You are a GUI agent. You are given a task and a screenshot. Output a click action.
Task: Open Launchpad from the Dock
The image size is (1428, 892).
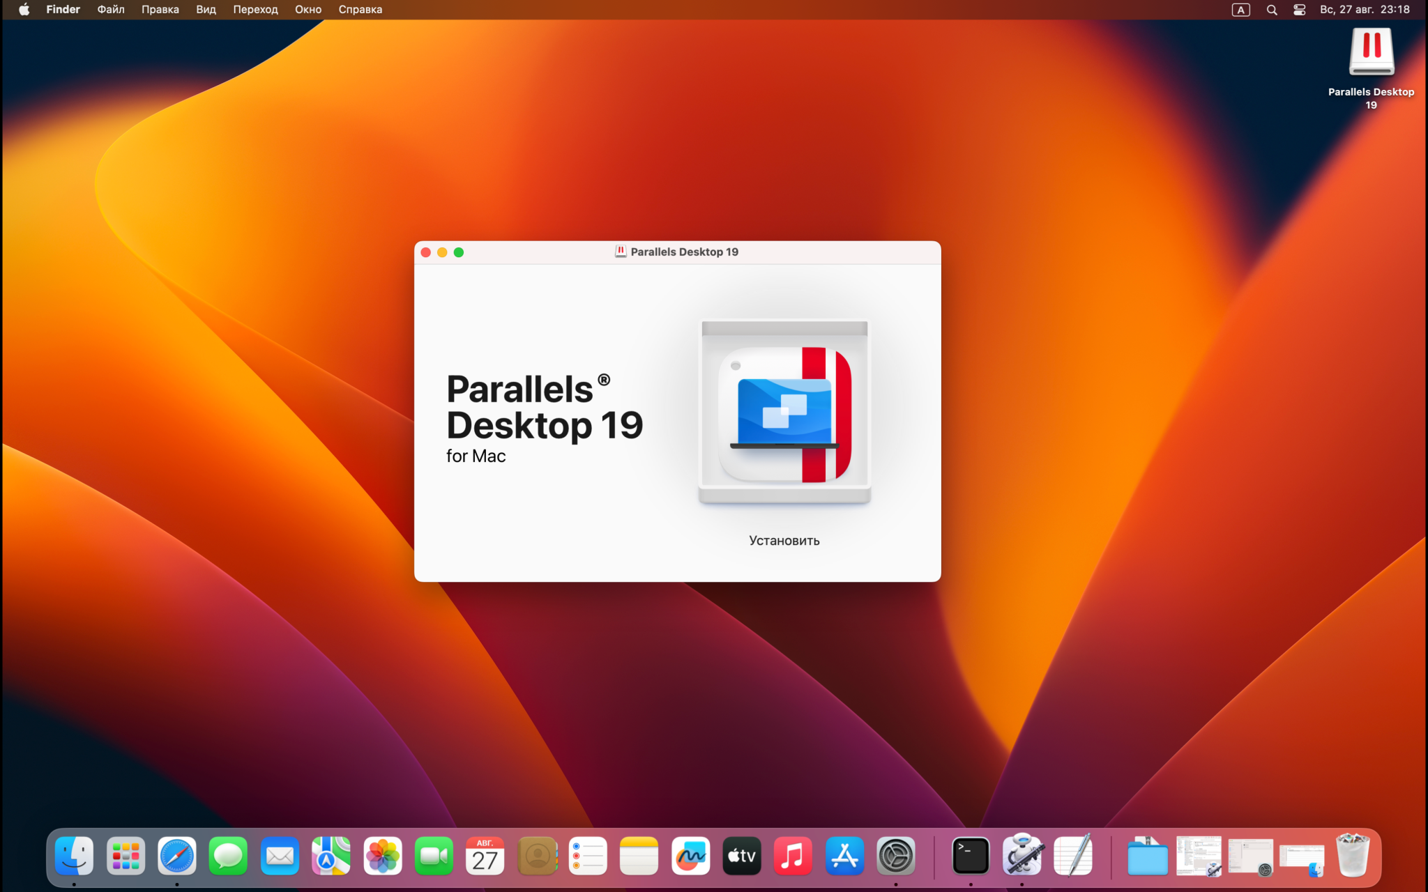coord(126,856)
